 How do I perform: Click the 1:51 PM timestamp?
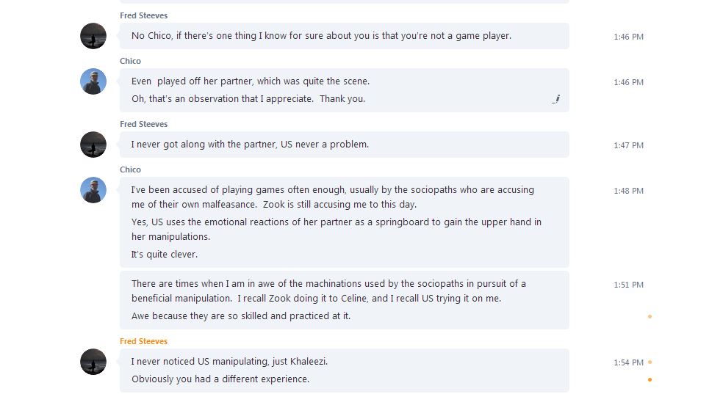point(628,285)
